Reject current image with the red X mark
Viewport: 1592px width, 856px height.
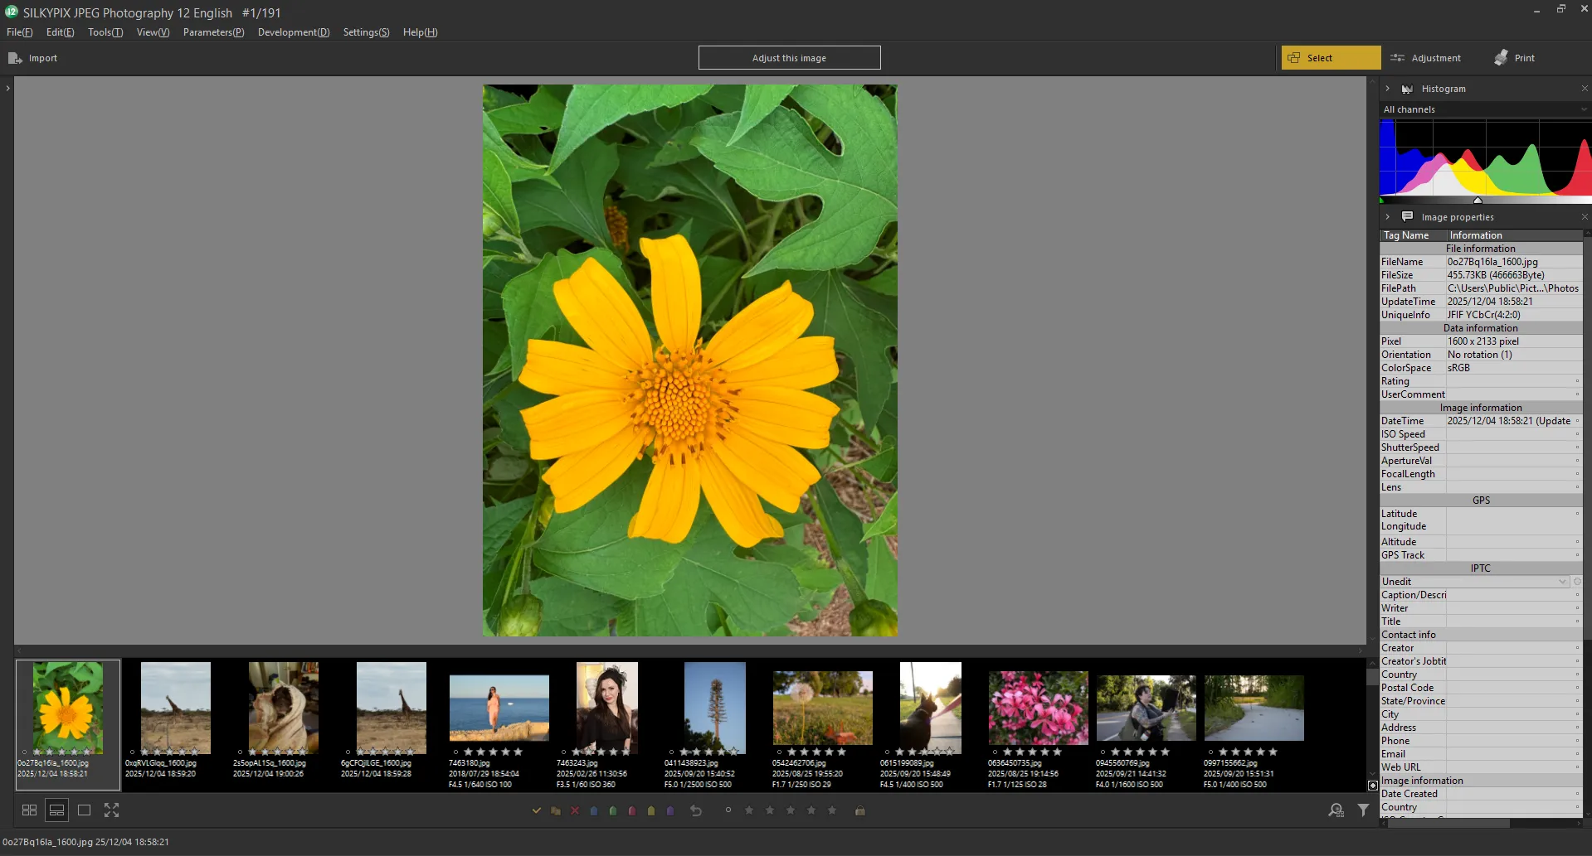(x=575, y=810)
